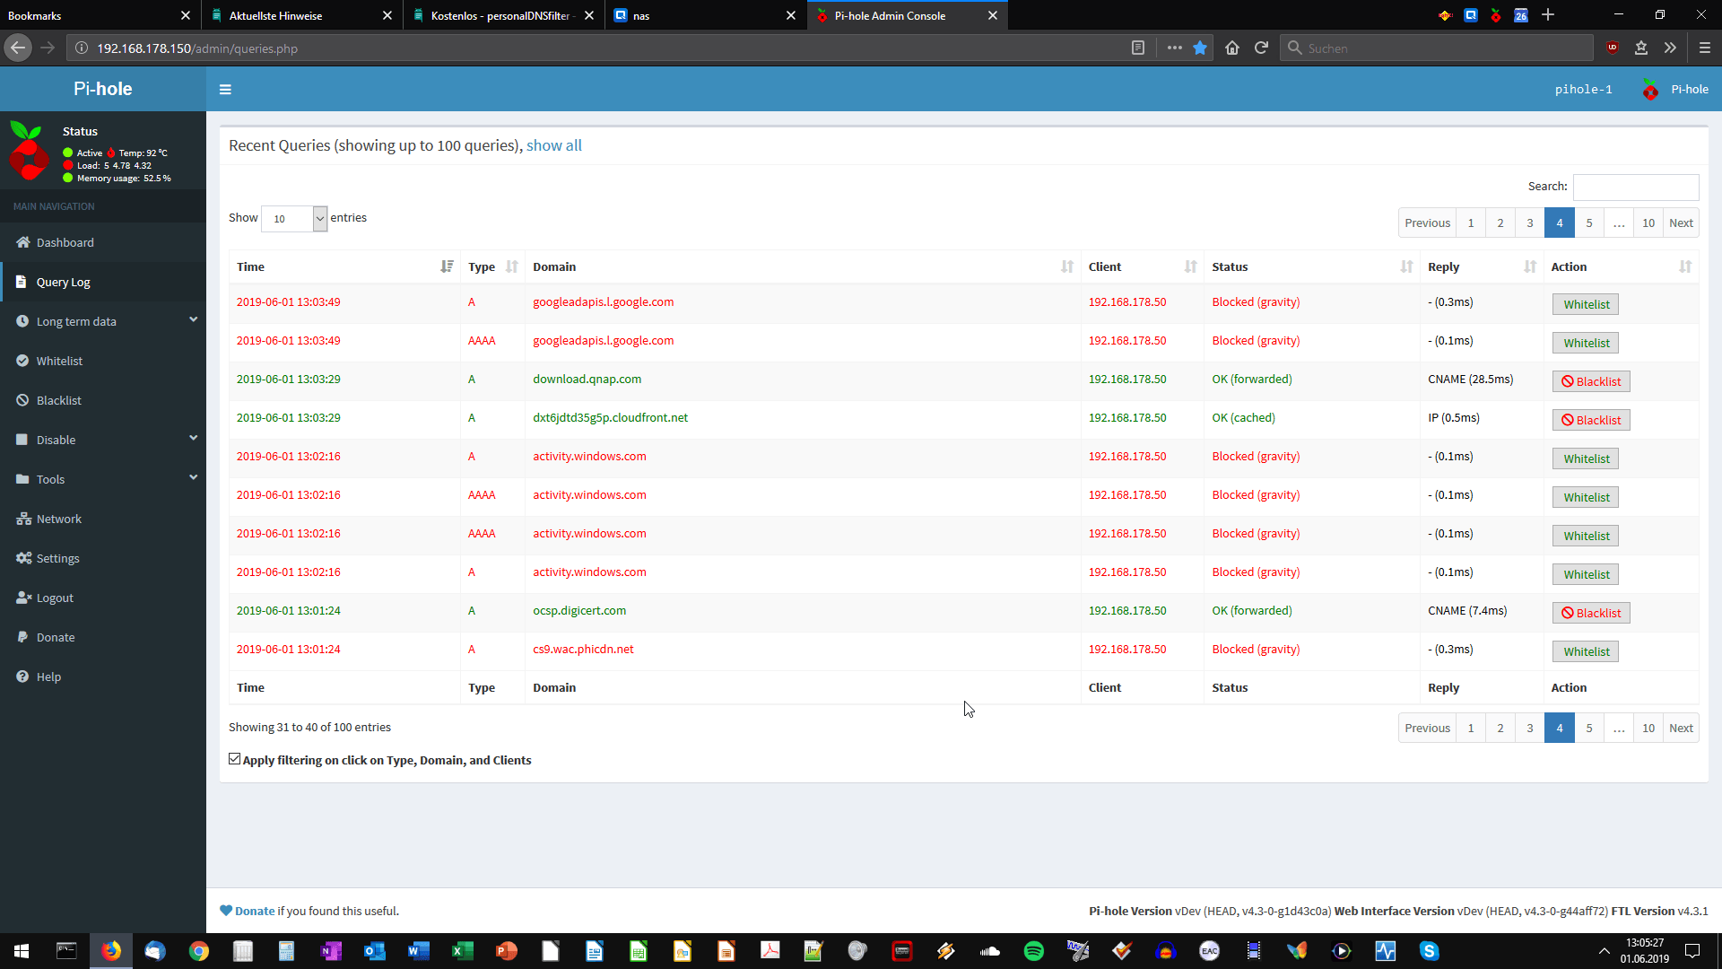Click the Pi-hole logo title
This screenshot has width=1722, height=969.
click(x=103, y=89)
